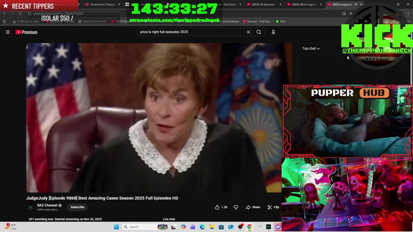Launch Copilot from the taskbar
This screenshot has height=232, width=413.
coord(183,227)
